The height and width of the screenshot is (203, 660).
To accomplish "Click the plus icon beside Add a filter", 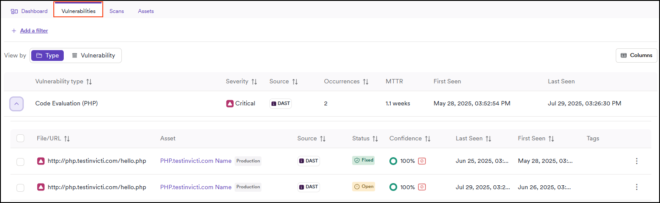I will pos(14,31).
